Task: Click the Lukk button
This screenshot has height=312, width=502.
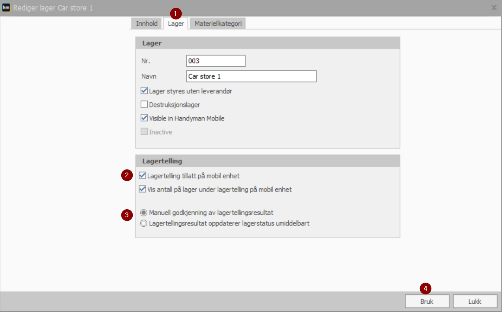Action: click(x=475, y=301)
